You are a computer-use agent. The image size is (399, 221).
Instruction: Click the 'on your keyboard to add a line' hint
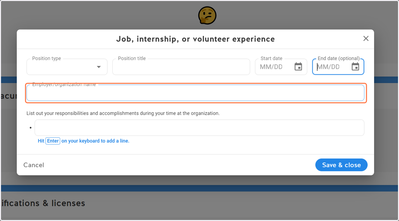pyautogui.click(x=95, y=141)
